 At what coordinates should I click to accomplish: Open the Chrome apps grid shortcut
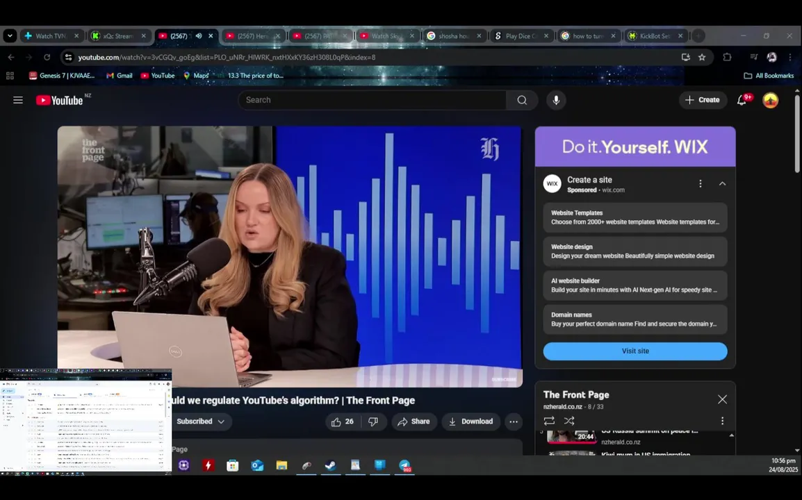[10, 76]
